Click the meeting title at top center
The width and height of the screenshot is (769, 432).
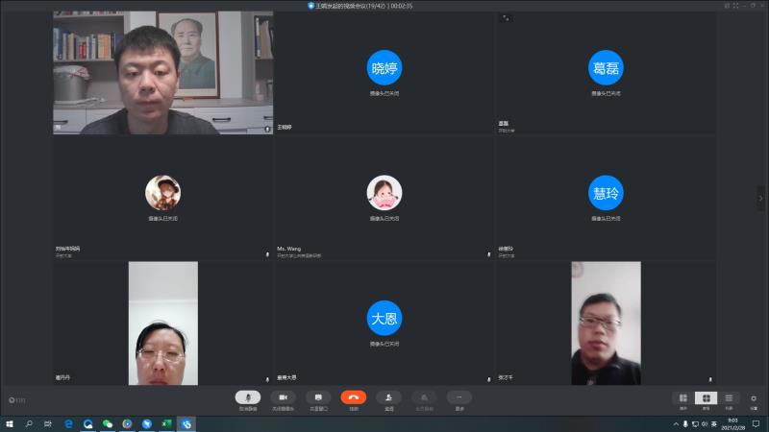[x=384, y=5]
